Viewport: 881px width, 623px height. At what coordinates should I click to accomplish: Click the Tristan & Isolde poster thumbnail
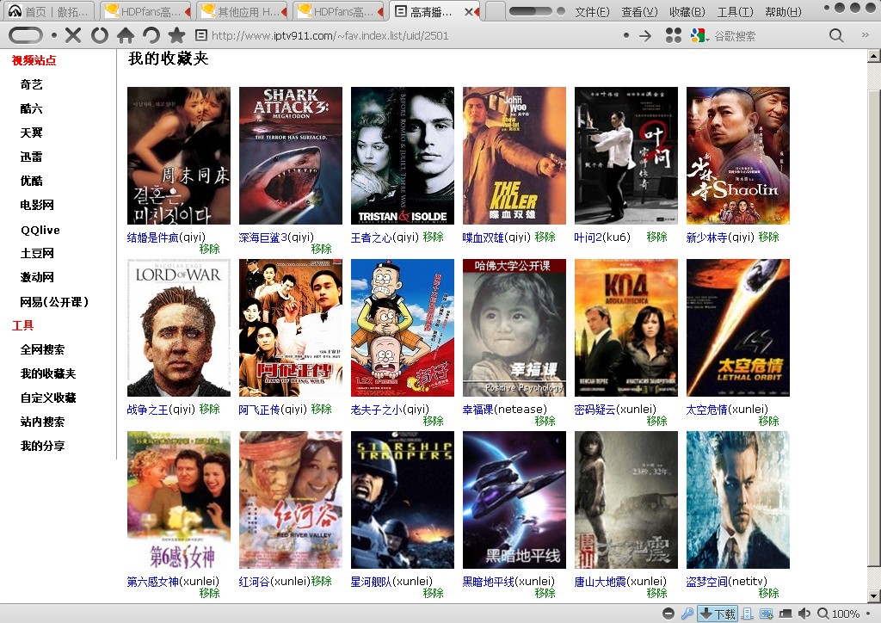[403, 156]
